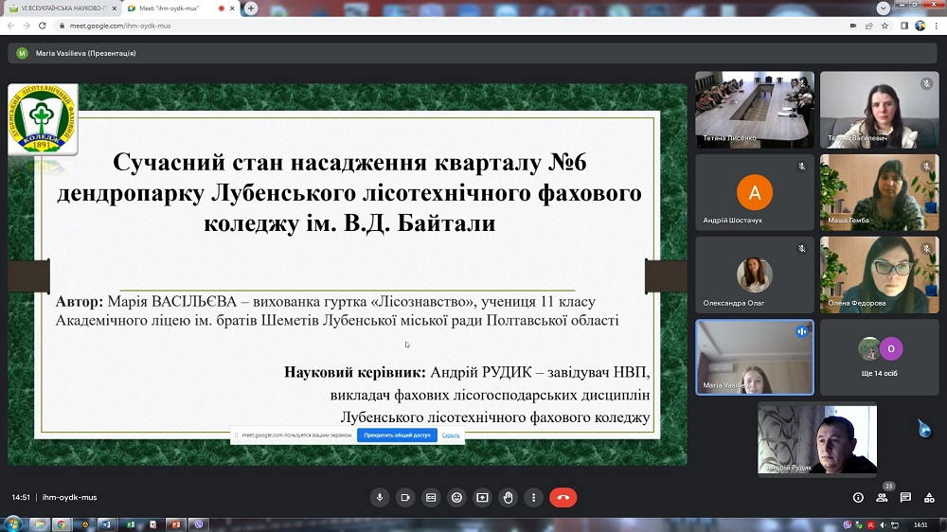This screenshot has height=532, width=947.
Task: Select Олена Федорова video tile
Action: click(880, 275)
